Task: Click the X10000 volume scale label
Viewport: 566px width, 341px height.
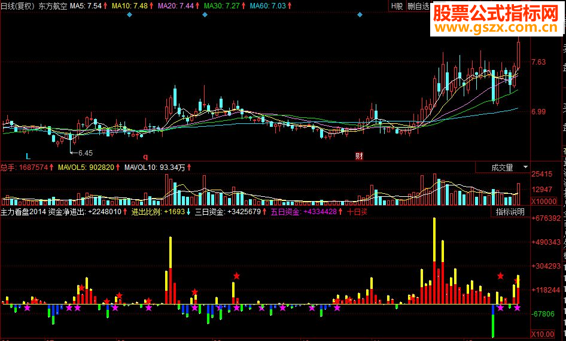Action: pyautogui.click(x=544, y=202)
